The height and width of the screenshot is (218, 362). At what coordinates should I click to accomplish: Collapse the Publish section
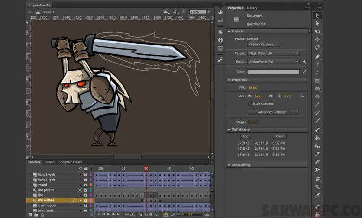point(229,32)
